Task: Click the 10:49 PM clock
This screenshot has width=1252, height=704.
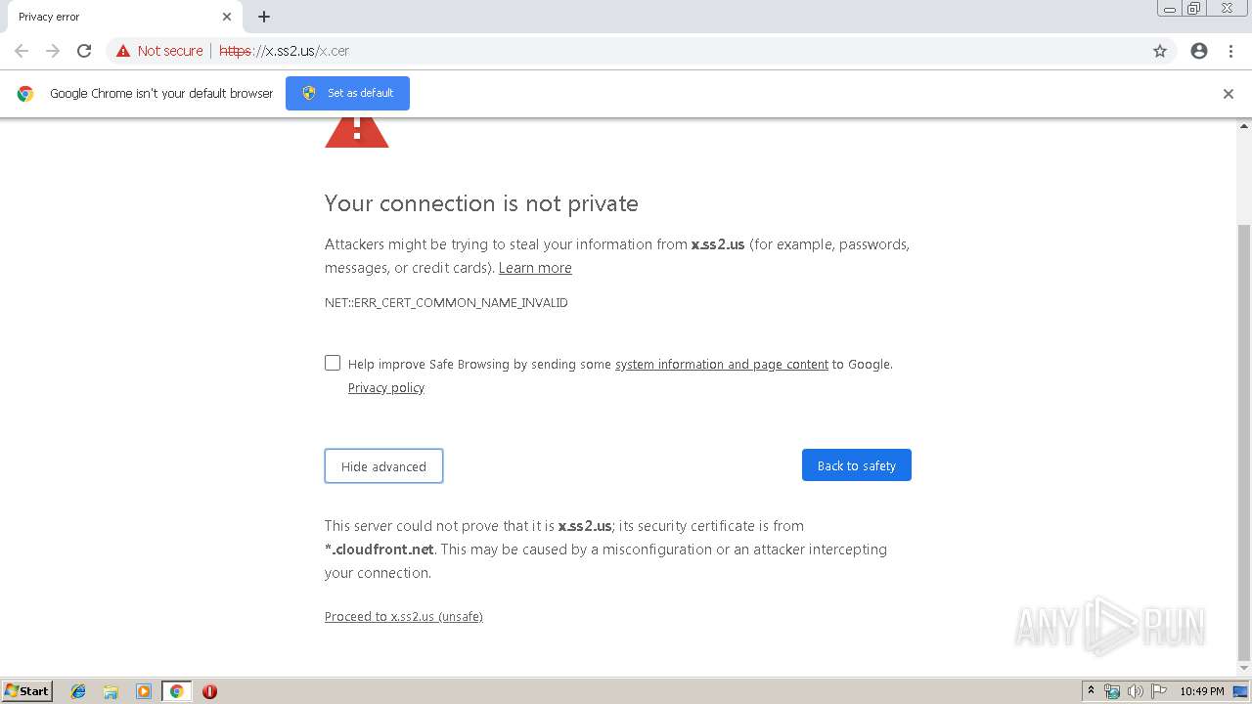Action: [1202, 691]
